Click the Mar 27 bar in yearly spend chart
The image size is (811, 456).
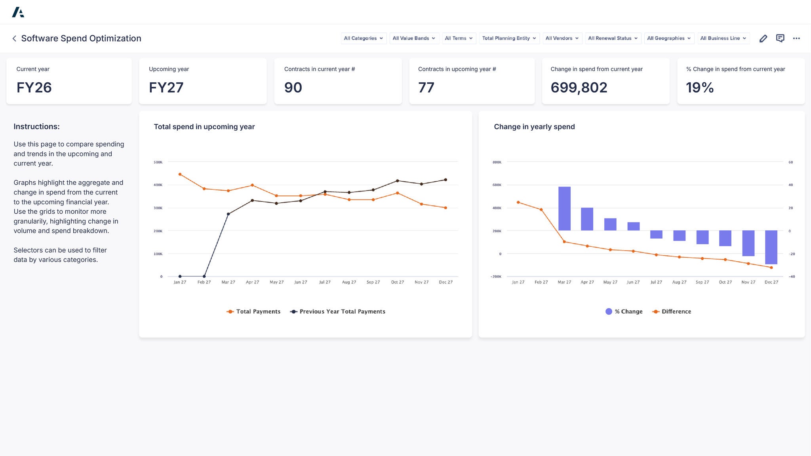[x=564, y=208]
